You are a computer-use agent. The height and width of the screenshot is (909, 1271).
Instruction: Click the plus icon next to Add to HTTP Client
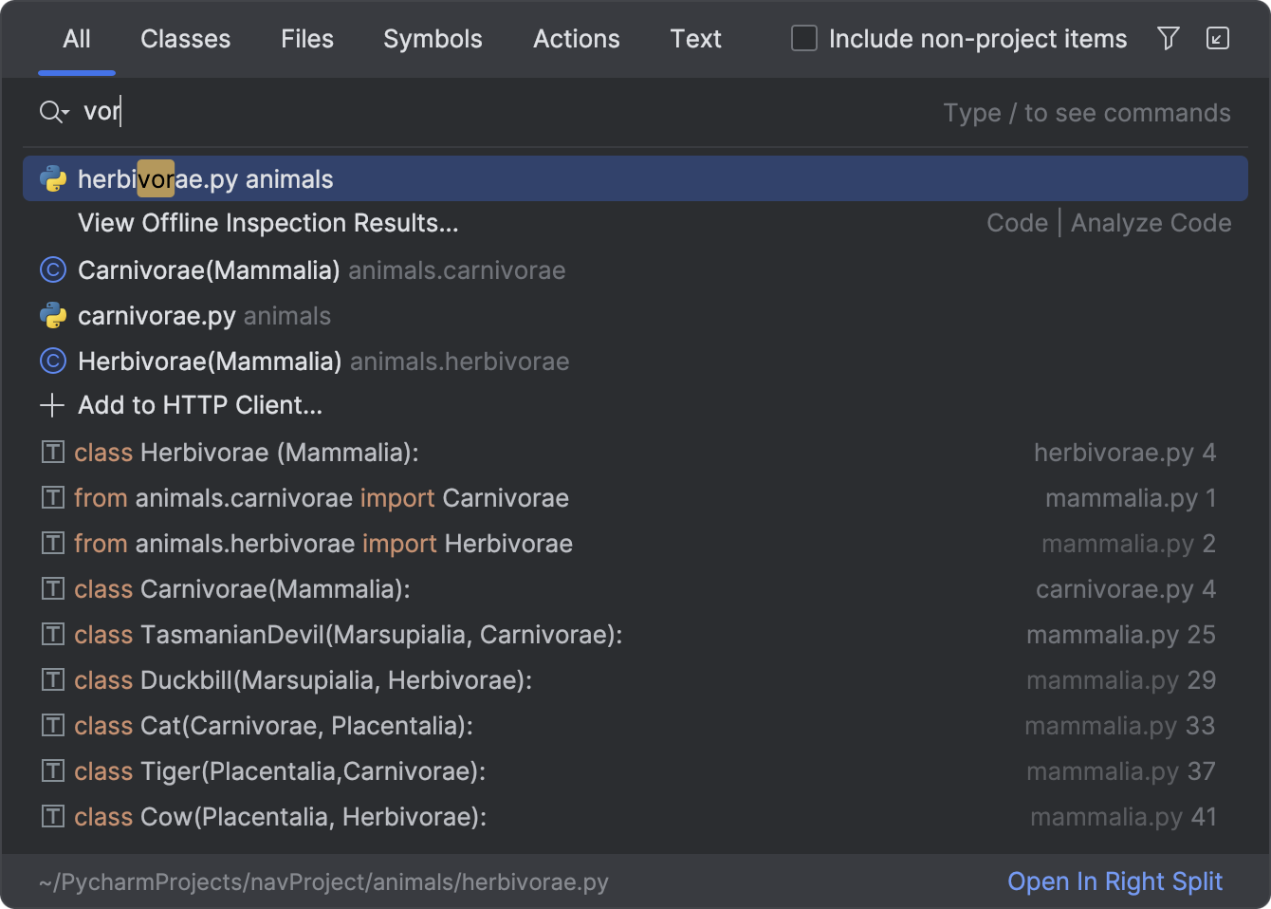coord(52,405)
